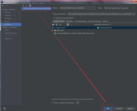Edit the Output directory path field

tap(100, 14)
